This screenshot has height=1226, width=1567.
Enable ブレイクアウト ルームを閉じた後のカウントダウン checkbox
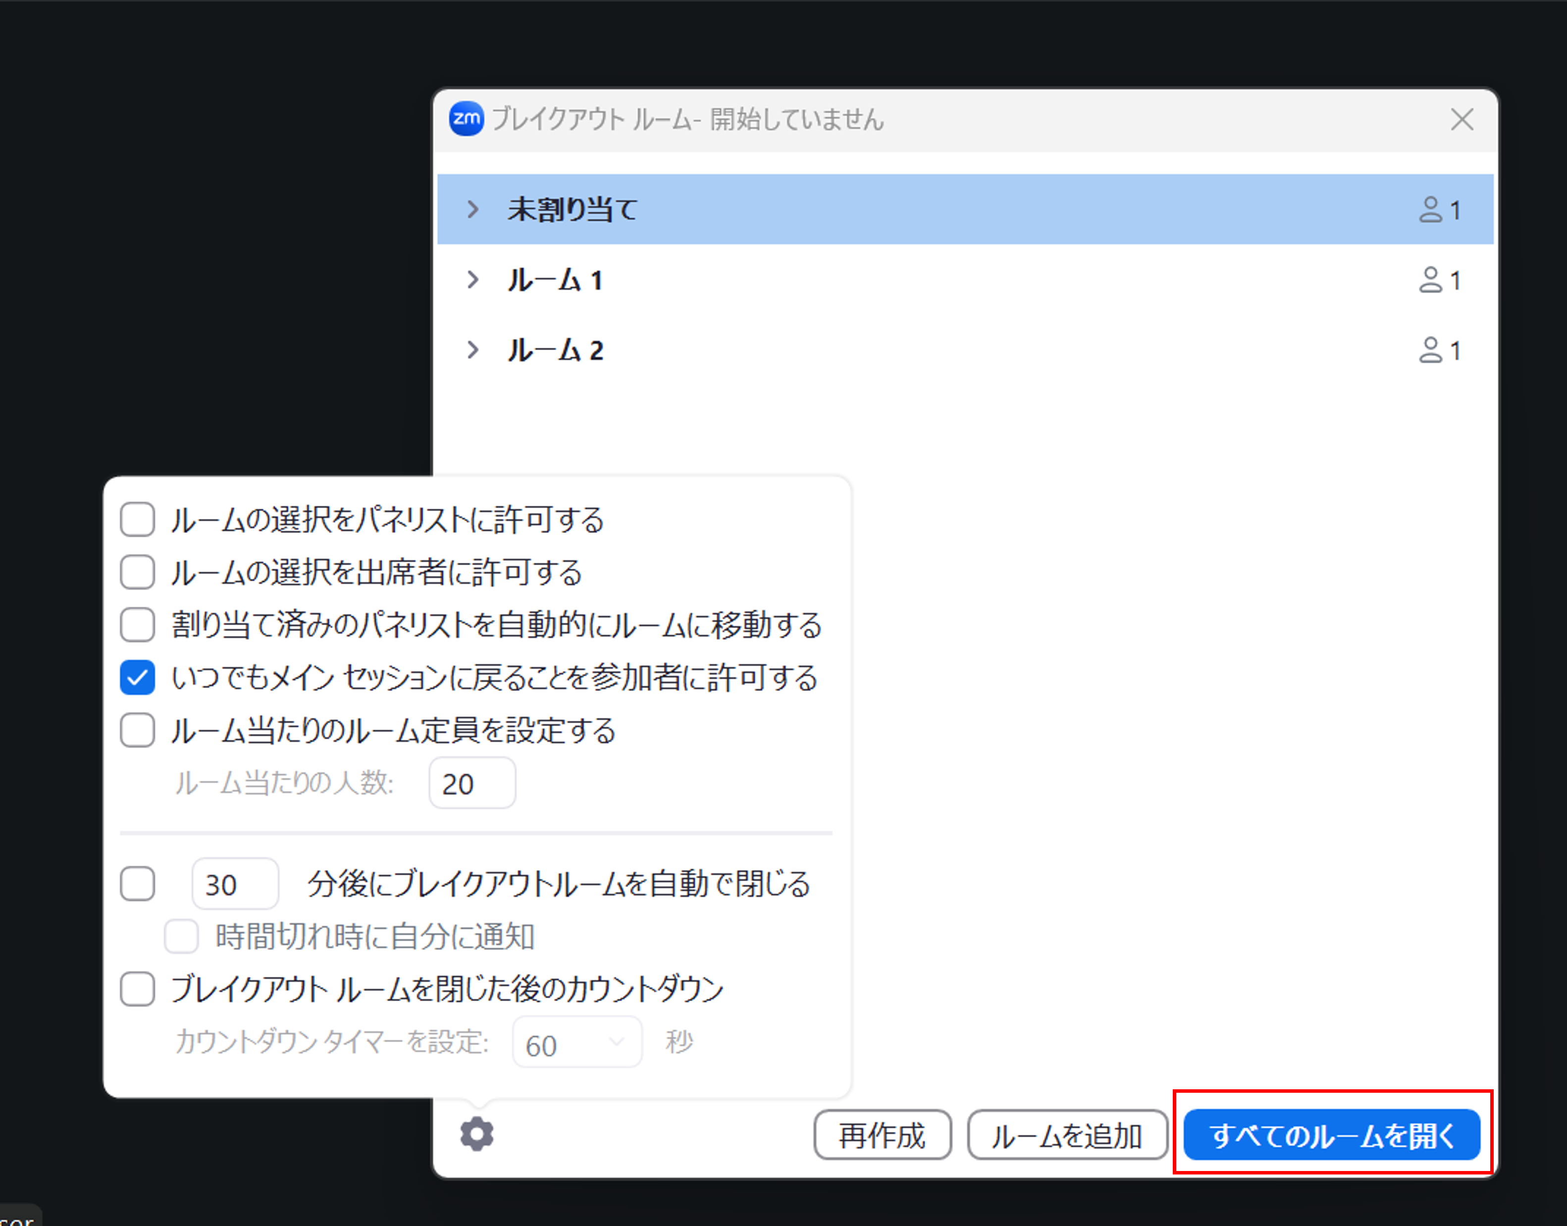click(x=137, y=989)
